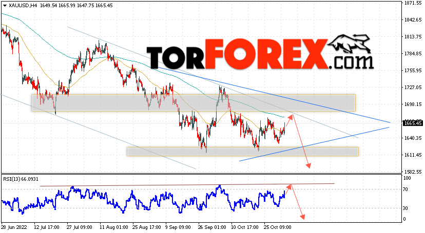Click the 1813.75 price scale value
425x233 pixels.
413,36
